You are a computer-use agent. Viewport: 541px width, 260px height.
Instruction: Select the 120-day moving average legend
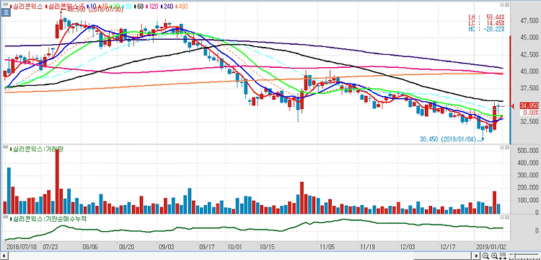point(151,6)
